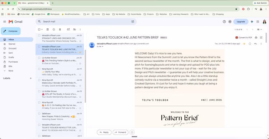
Task: Star the Clarify Your Why email
Action: (80, 75)
